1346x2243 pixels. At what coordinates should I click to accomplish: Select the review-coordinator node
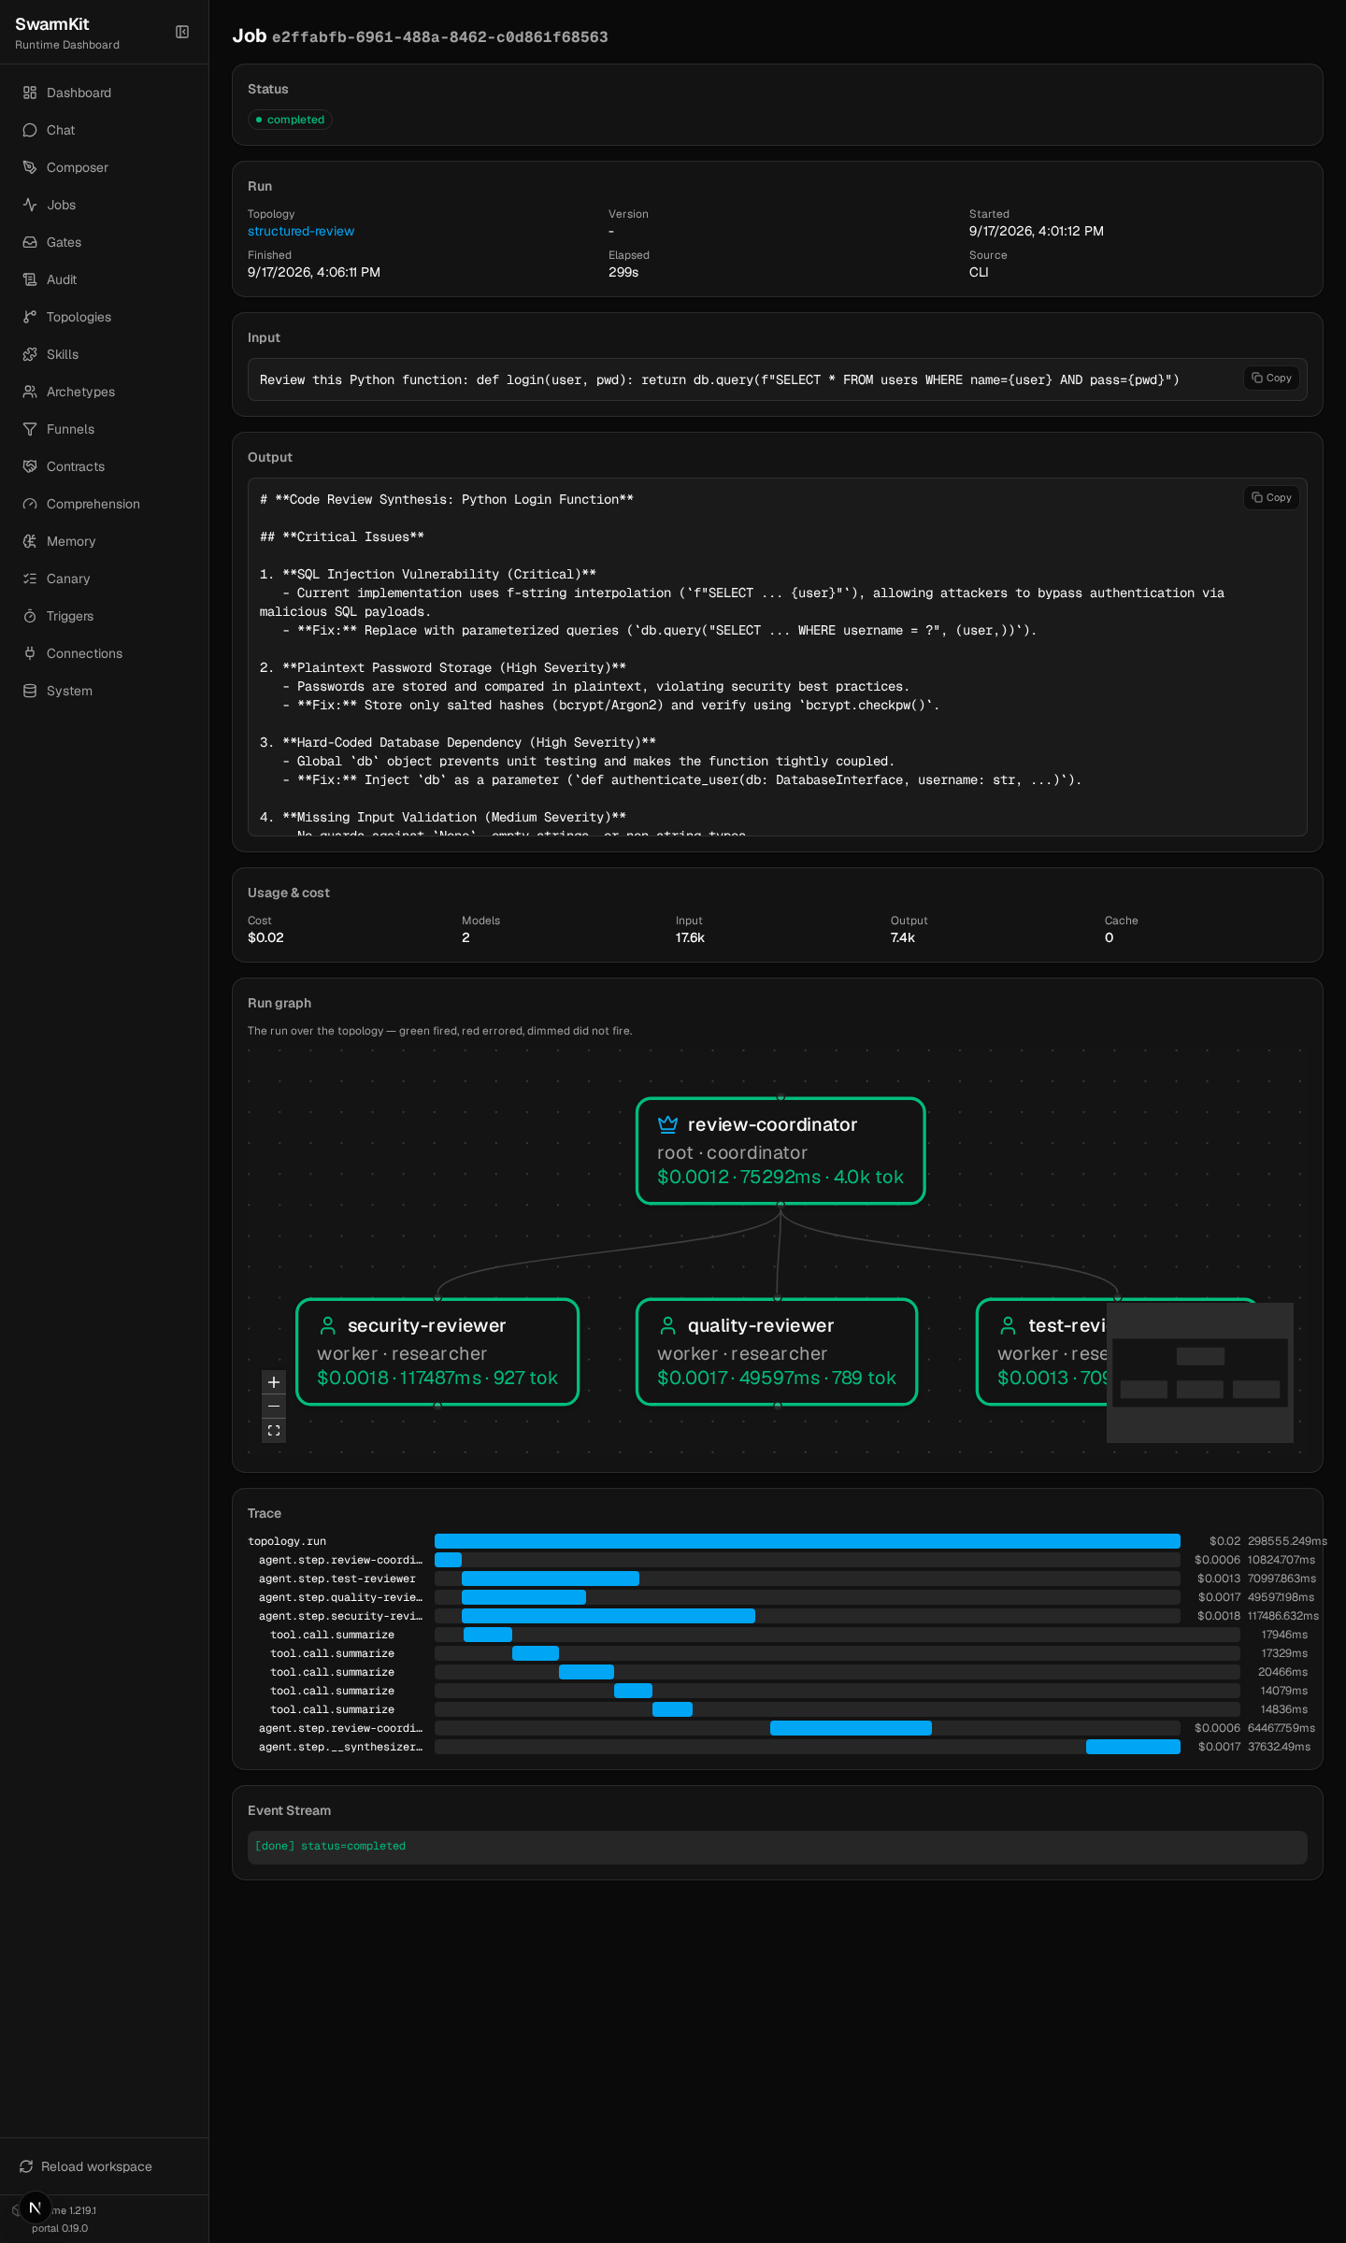pyautogui.click(x=780, y=1151)
